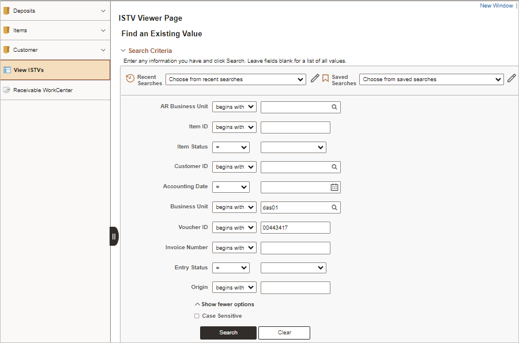The width and height of the screenshot is (519, 343).
Task: Click Business Unit field containing das01
Action: click(300, 208)
